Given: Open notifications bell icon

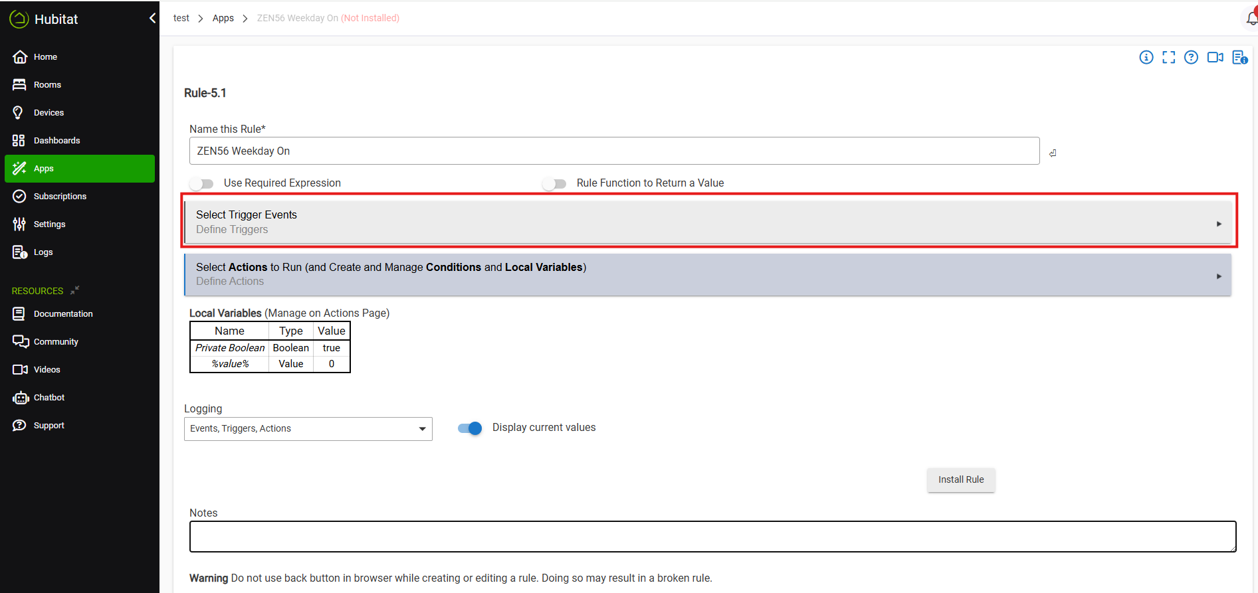Looking at the screenshot, I should click(x=1251, y=18).
